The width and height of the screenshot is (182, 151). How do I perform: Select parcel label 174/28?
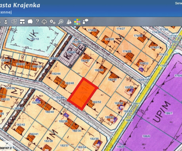pos(109,39)
